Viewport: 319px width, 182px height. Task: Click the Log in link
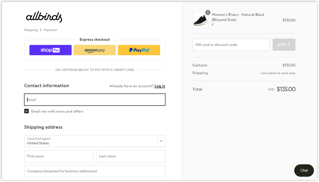click(x=160, y=86)
